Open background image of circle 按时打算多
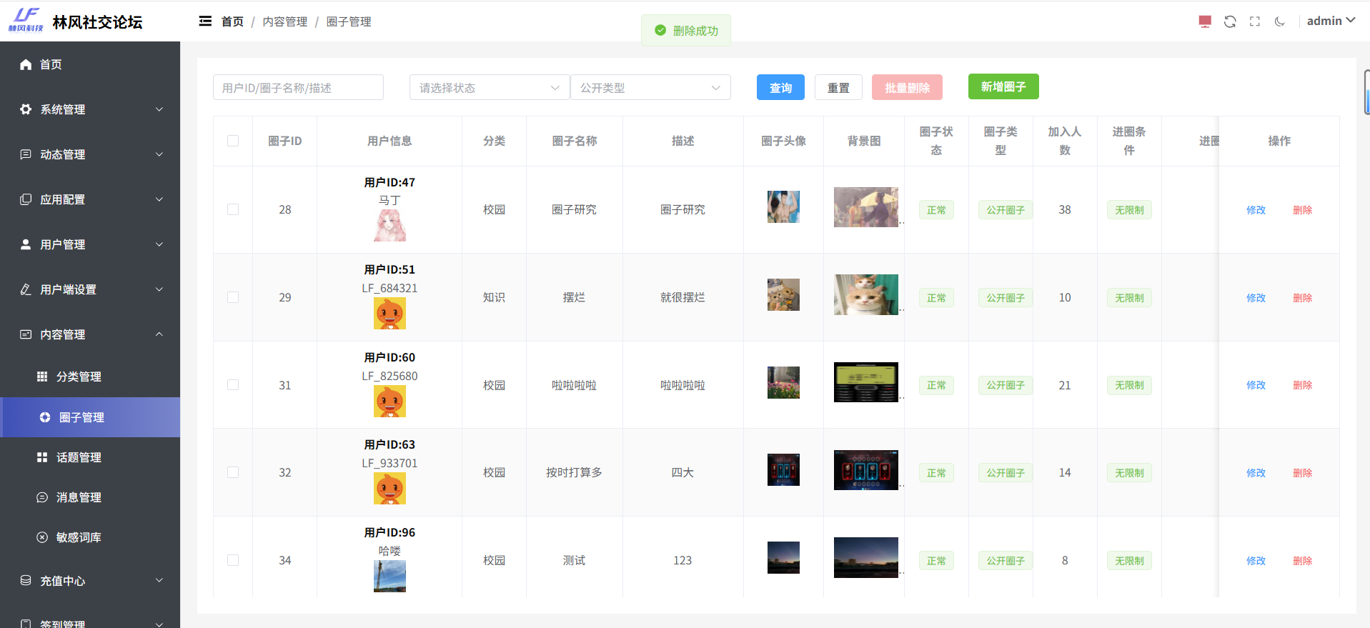 coord(865,470)
